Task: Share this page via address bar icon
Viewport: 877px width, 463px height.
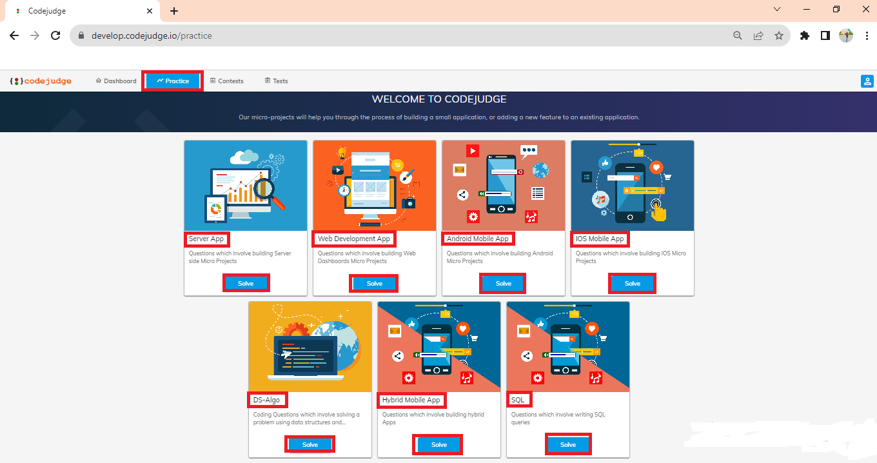Action: [x=758, y=36]
